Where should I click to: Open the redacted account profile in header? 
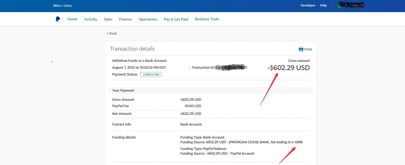pos(351,5)
